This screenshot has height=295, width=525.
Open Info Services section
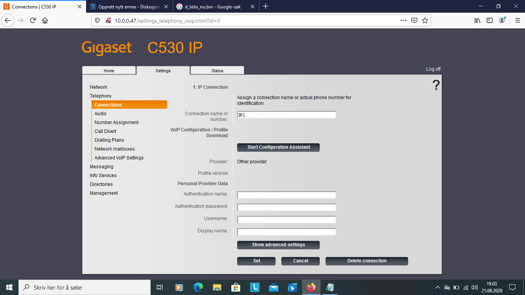[103, 176]
